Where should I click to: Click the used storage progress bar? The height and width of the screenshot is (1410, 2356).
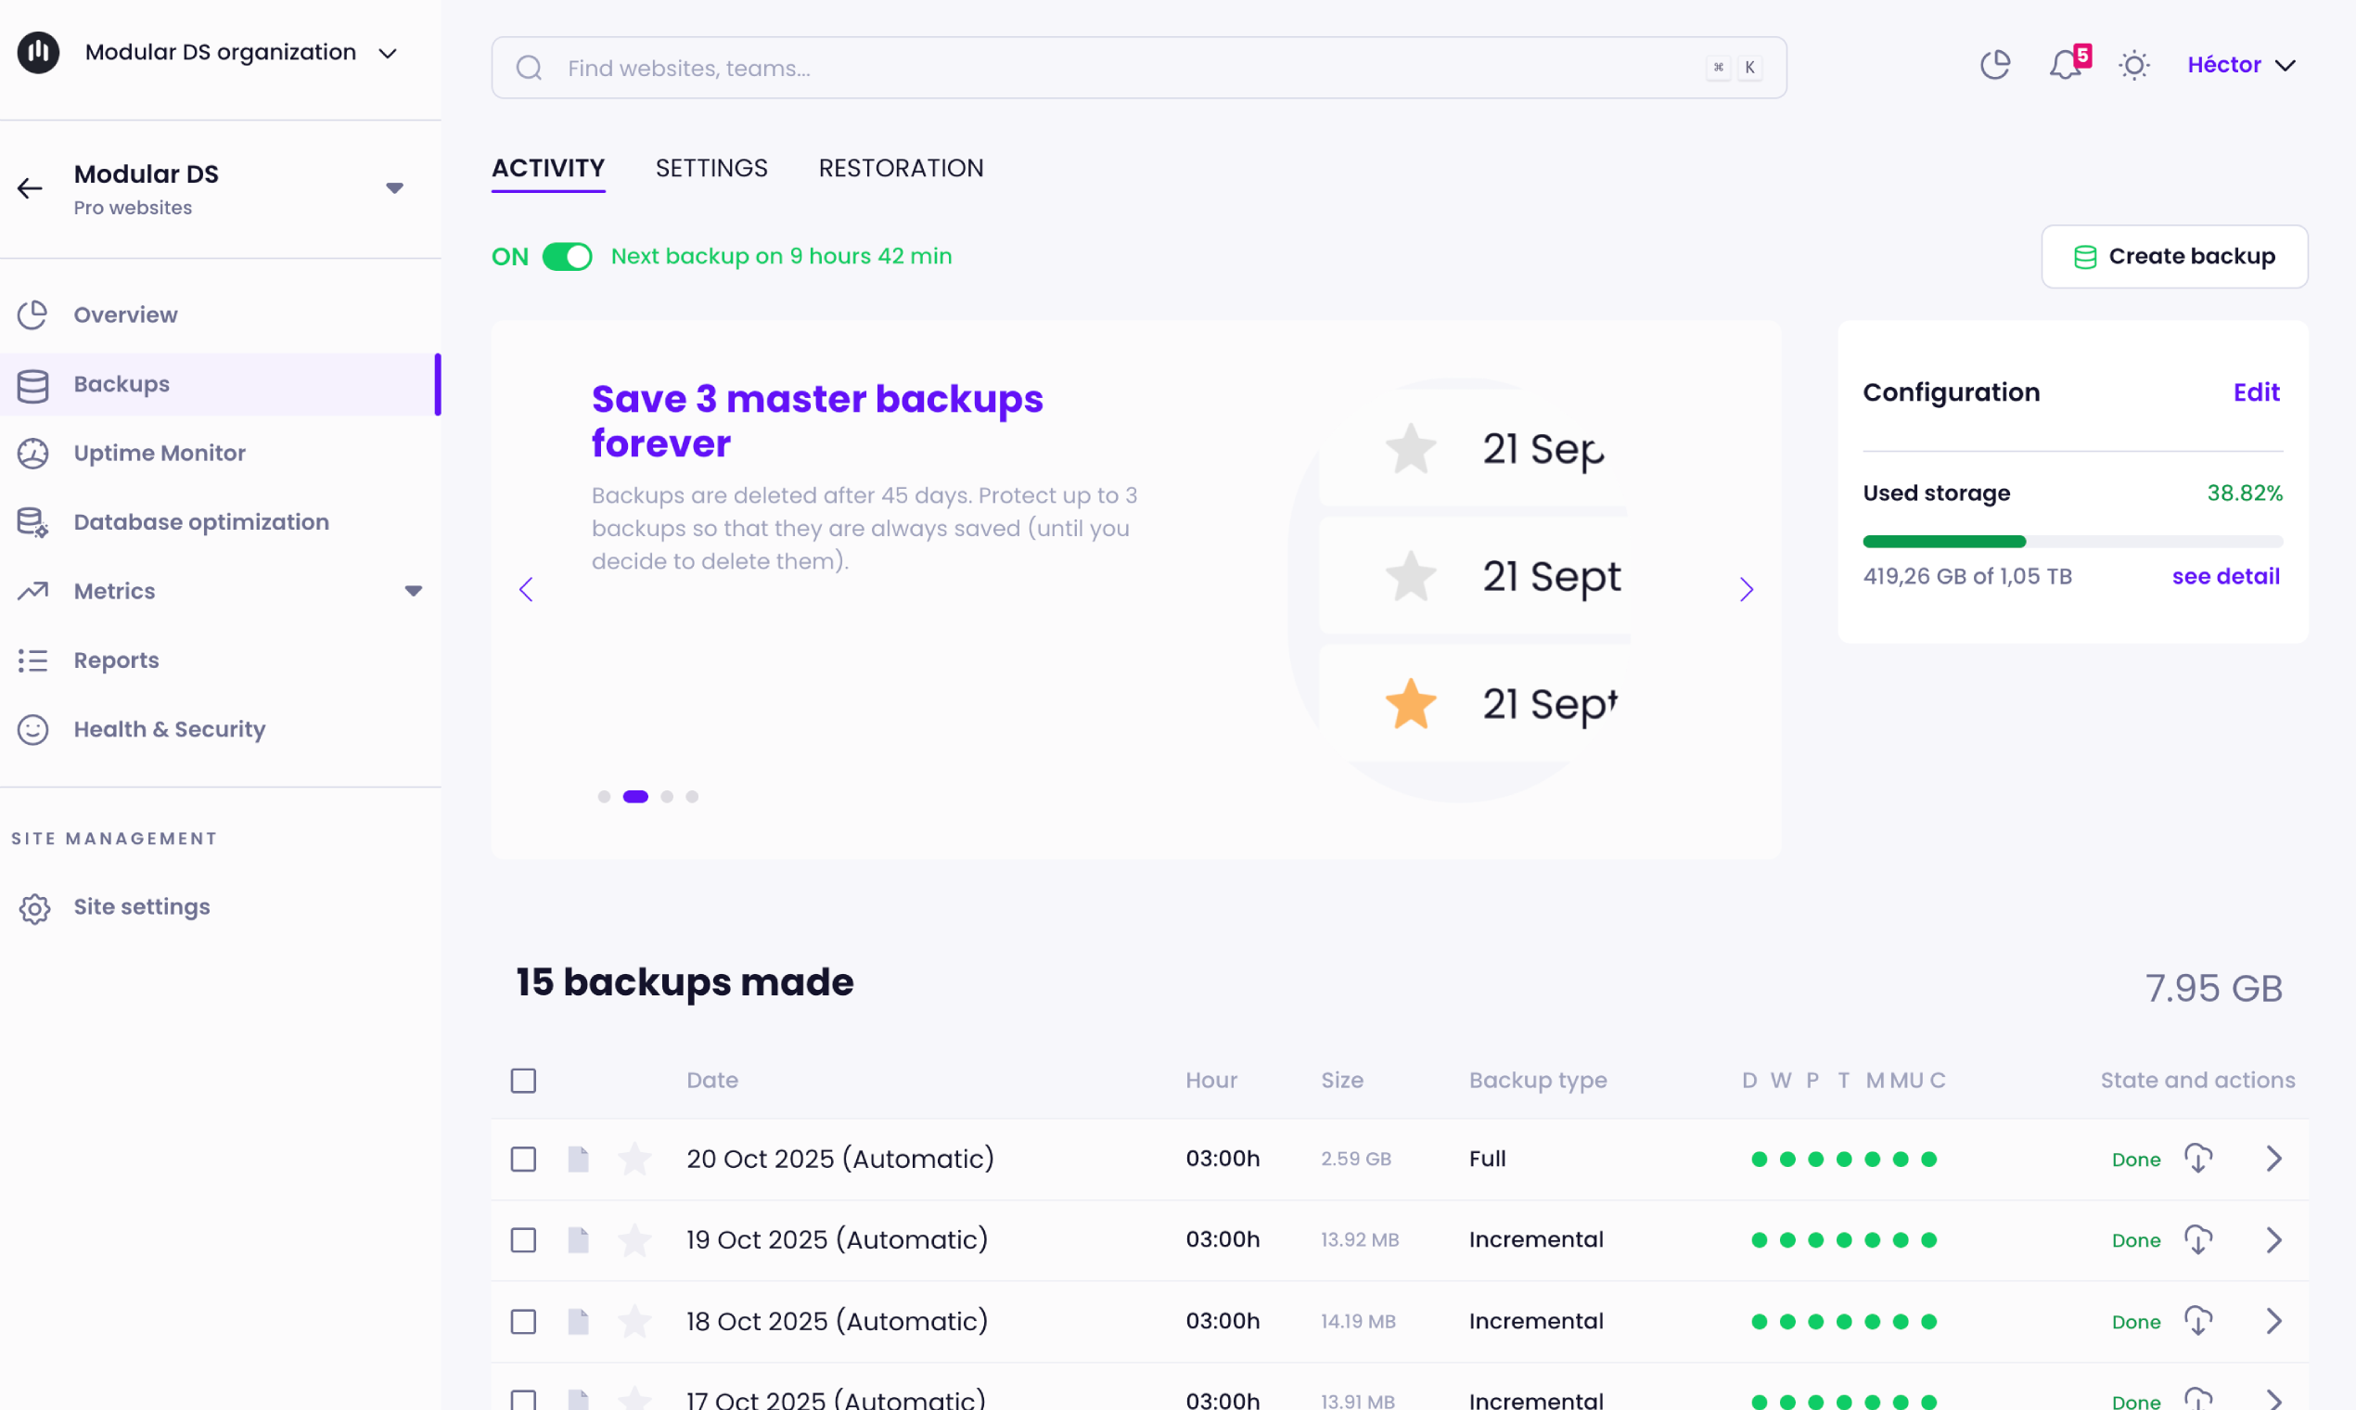[x=2072, y=542]
